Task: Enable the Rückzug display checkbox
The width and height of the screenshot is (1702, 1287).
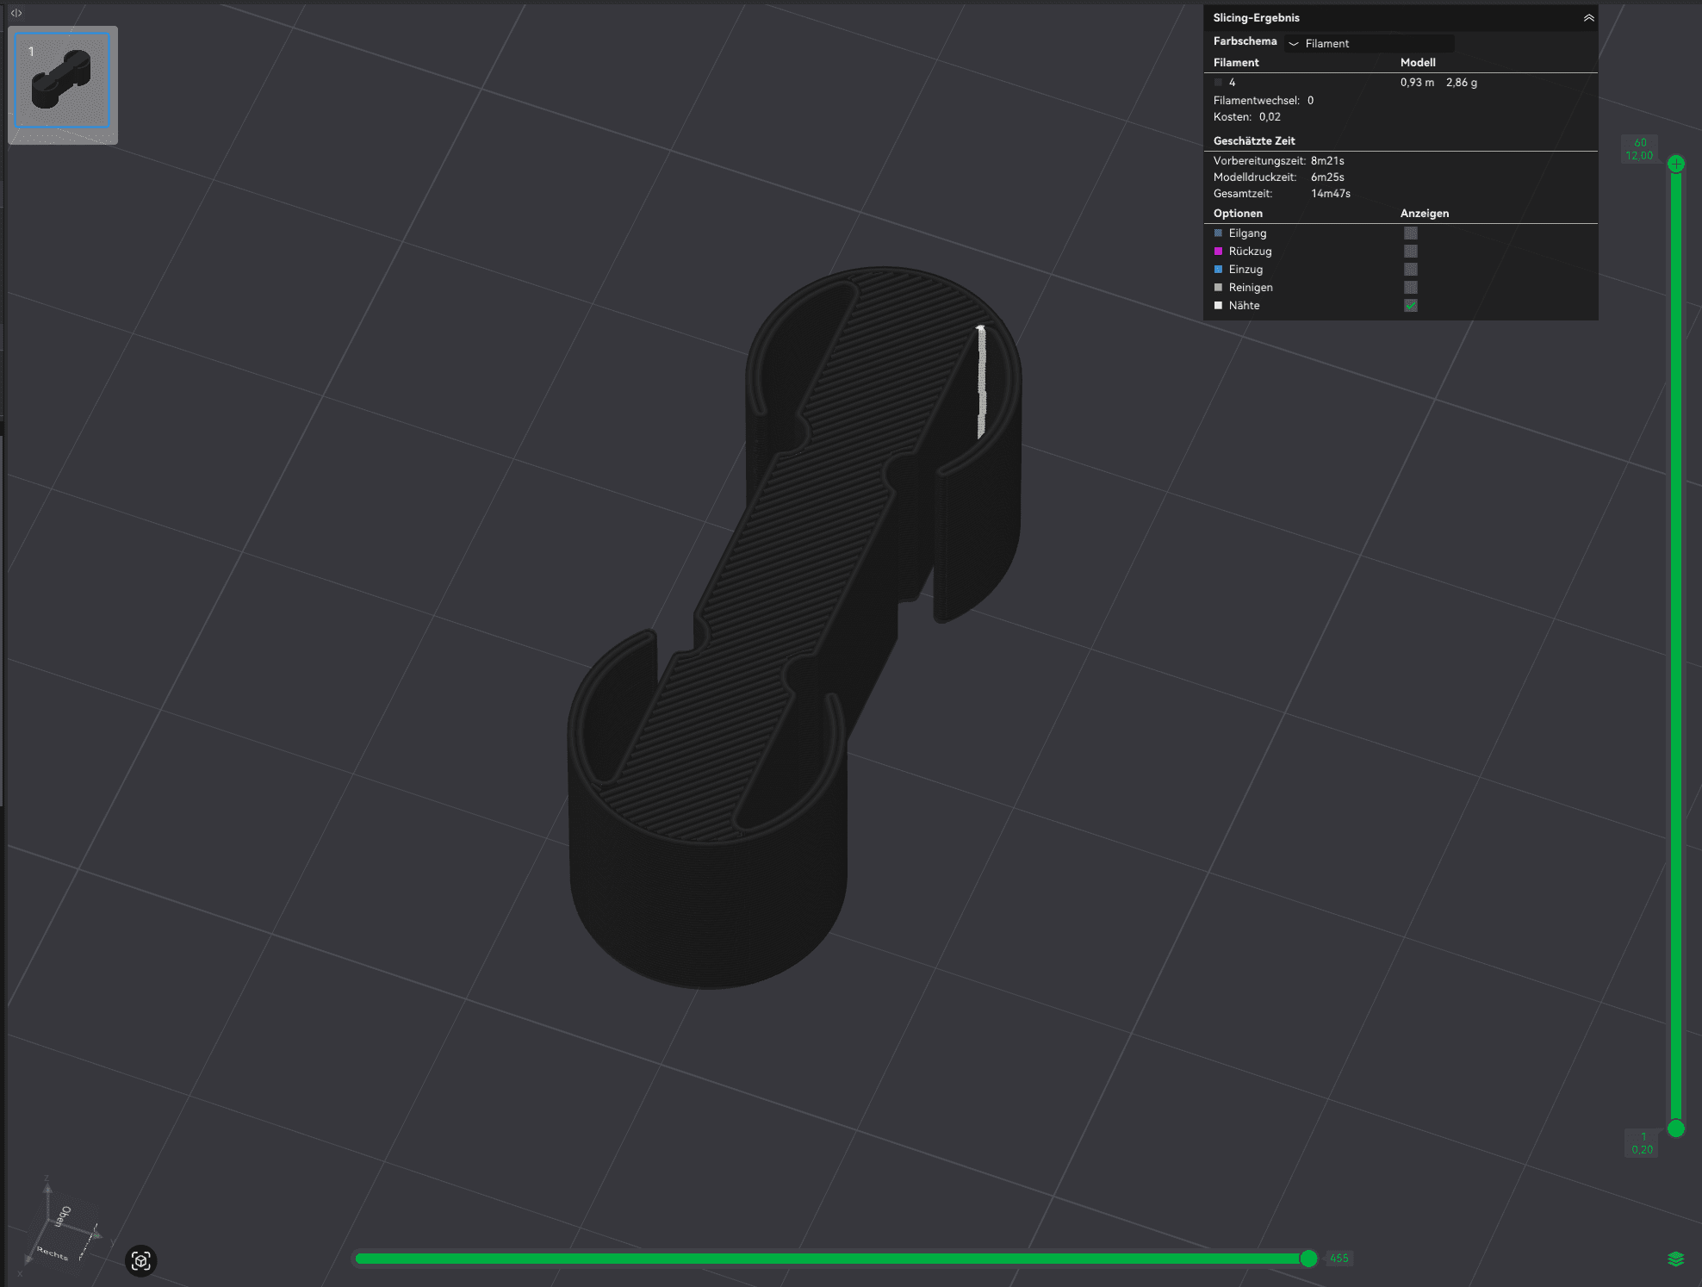Action: coord(1410,252)
